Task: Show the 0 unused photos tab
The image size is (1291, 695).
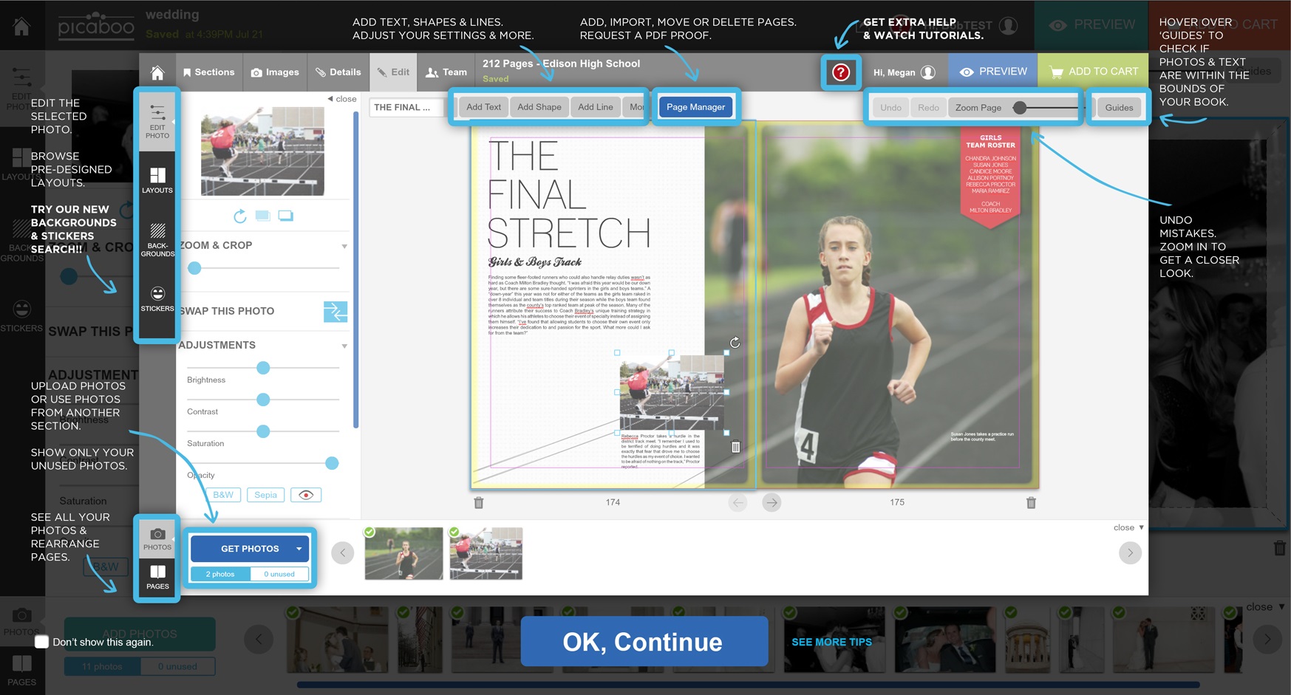Action: point(279,574)
